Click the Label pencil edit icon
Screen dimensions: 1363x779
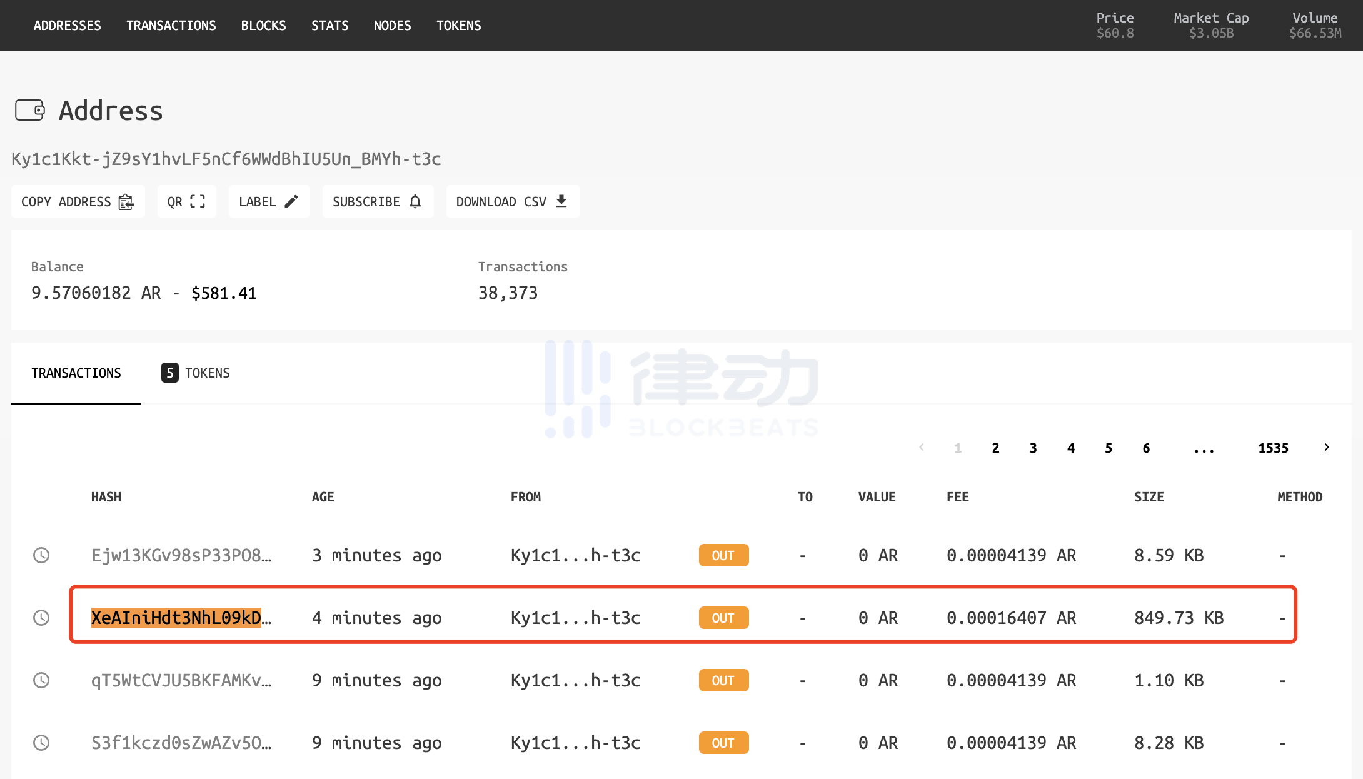pyautogui.click(x=291, y=201)
